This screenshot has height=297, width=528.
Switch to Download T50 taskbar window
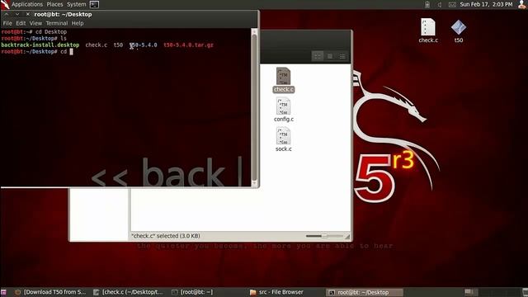(50, 292)
